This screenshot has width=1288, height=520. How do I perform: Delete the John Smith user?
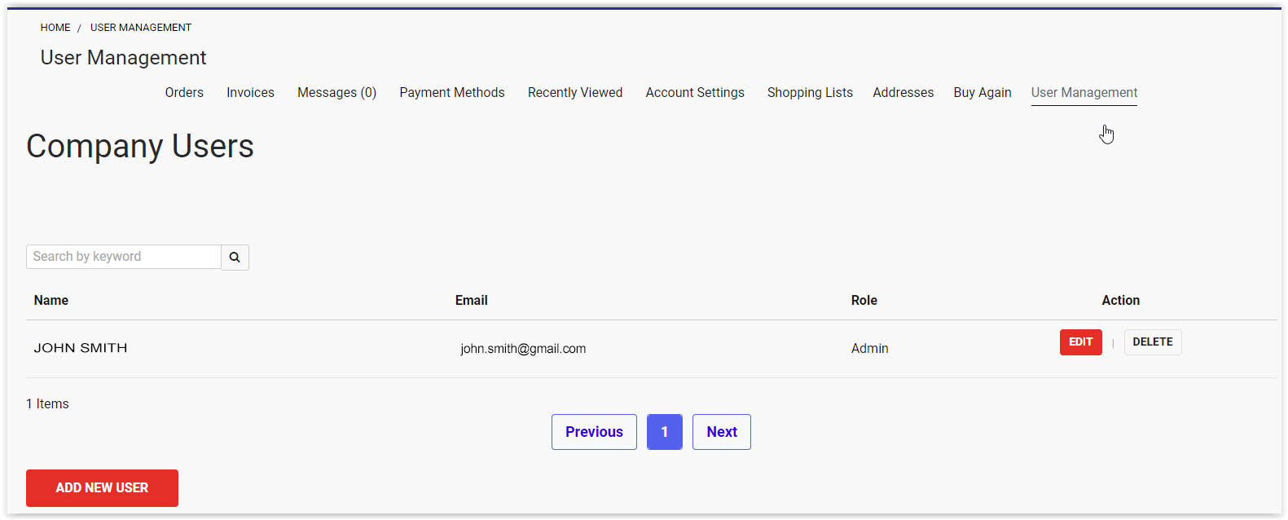[1153, 342]
